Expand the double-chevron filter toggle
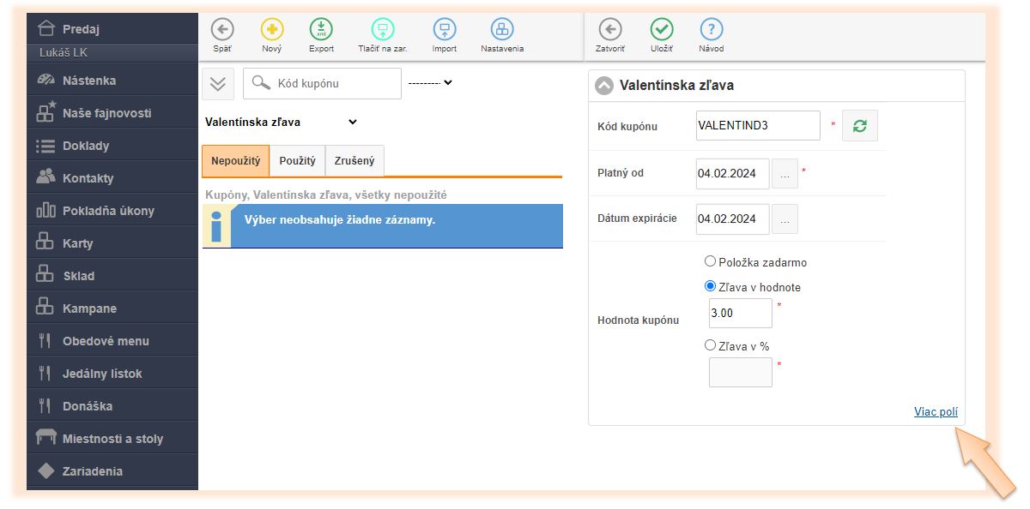 [217, 84]
